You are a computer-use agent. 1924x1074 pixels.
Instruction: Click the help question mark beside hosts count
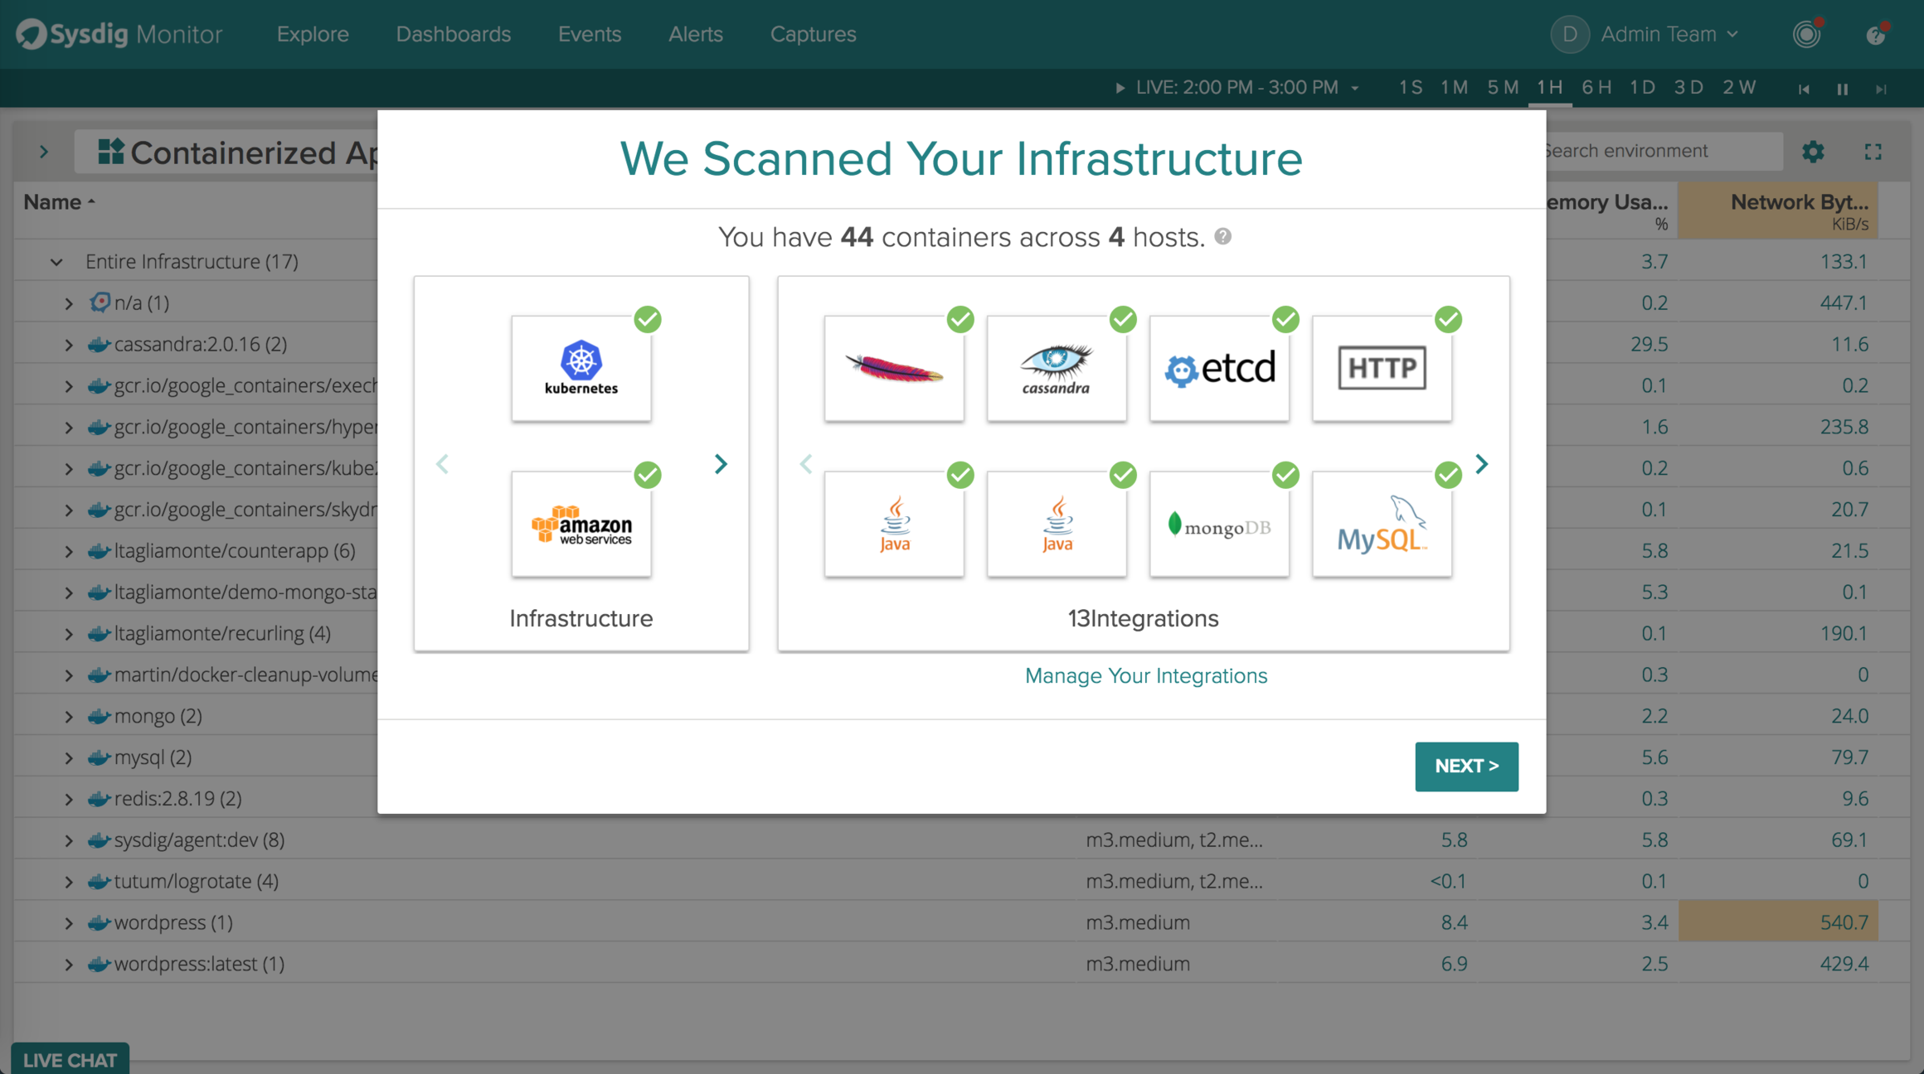[x=1222, y=237]
